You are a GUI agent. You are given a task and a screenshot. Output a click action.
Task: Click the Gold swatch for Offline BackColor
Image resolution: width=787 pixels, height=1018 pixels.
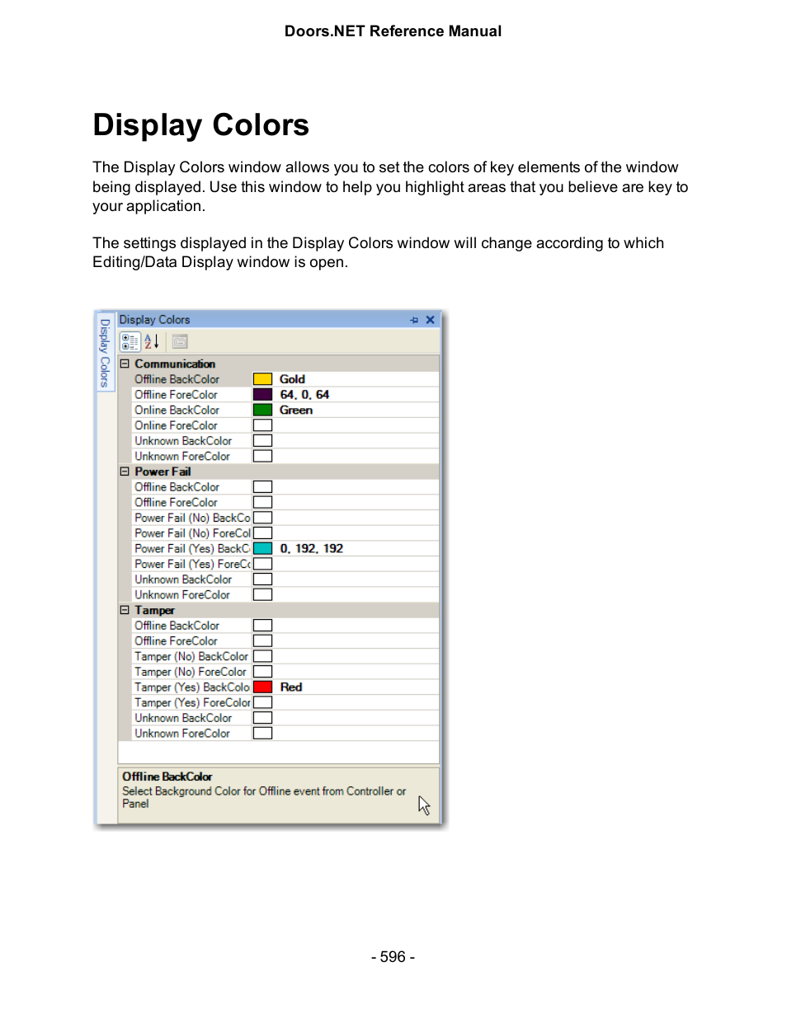[x=262, y=379]
